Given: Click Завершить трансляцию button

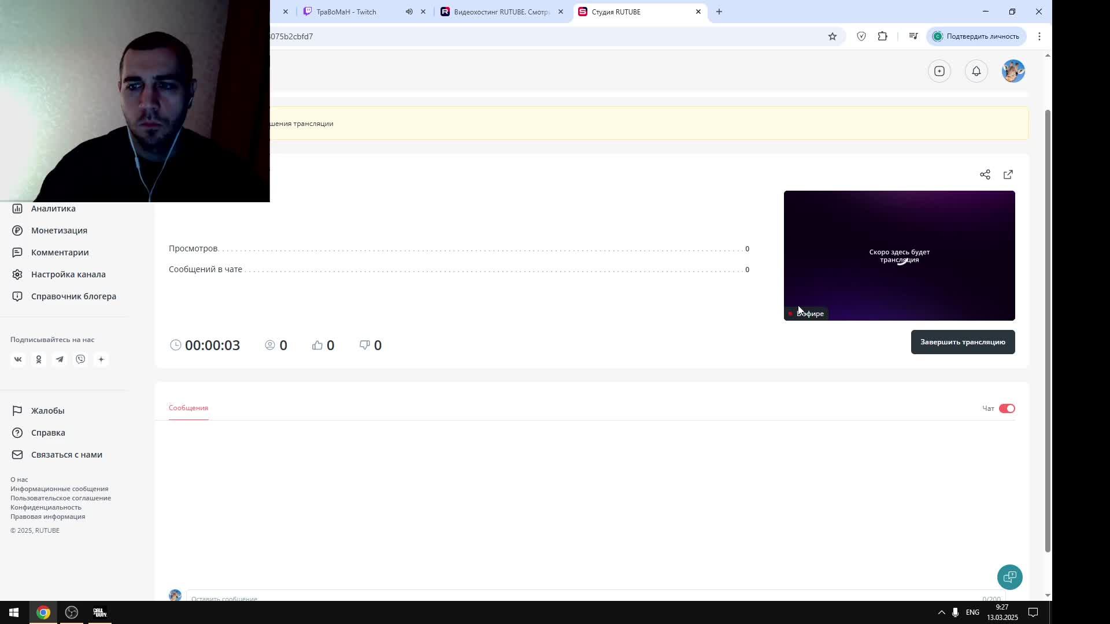Looking at the screenshot, I should 963,342.
